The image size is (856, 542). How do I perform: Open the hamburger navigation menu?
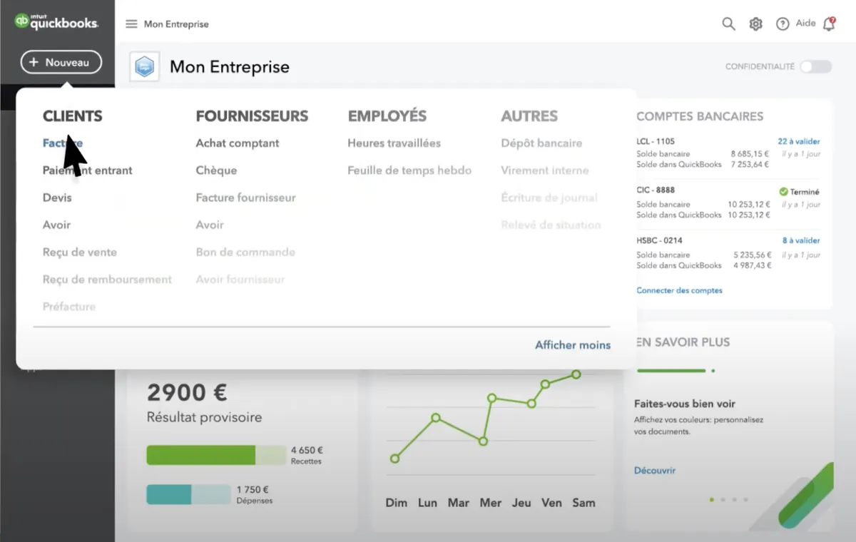[131, 24]
